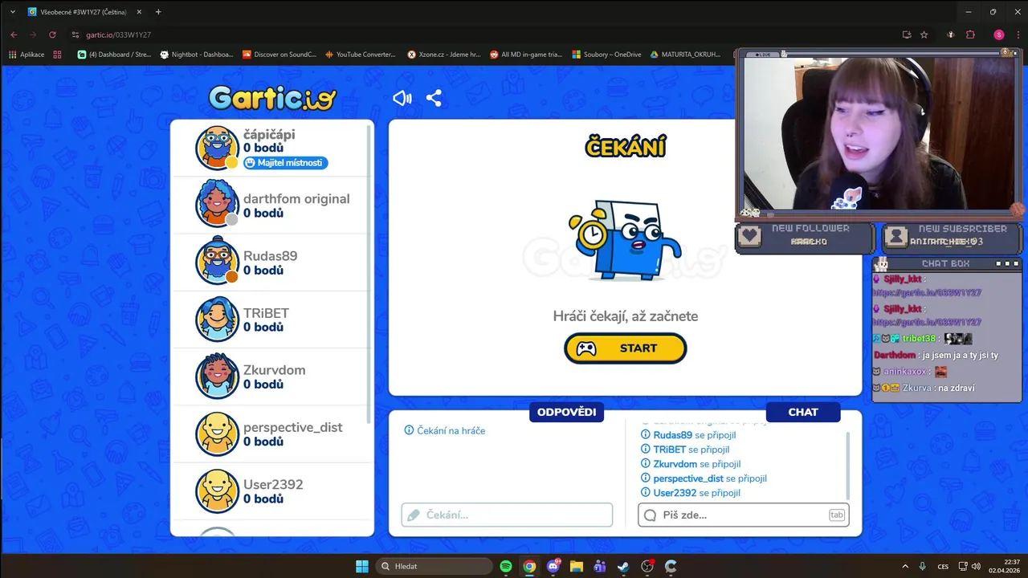
Task: Reload the gartic.io page
Action: [52, 35]
